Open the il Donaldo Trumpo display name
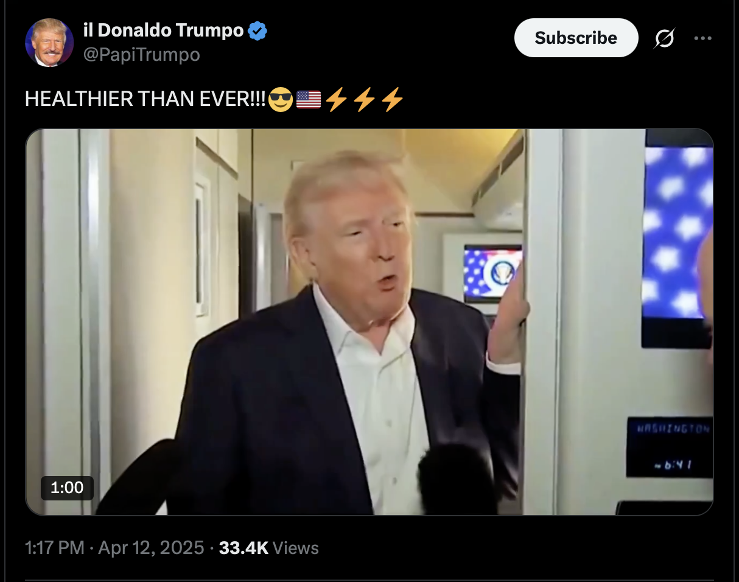 click(163, 30)
